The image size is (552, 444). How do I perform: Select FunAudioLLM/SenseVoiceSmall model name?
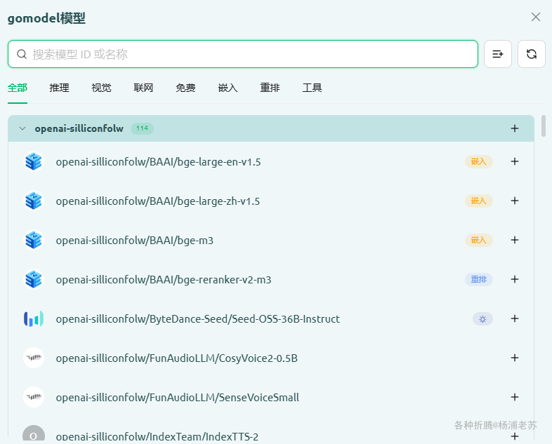(x=178, y=398)
